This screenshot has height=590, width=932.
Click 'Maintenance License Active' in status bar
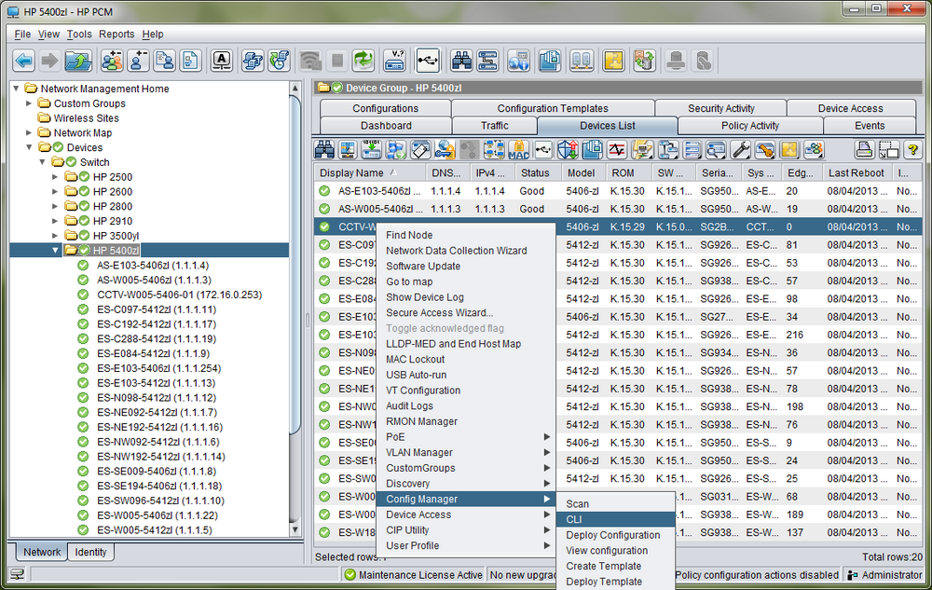point(421,574)
